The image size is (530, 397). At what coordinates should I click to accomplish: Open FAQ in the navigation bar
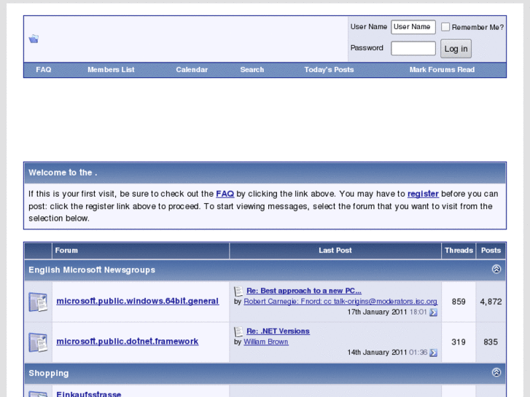[44, 70]
